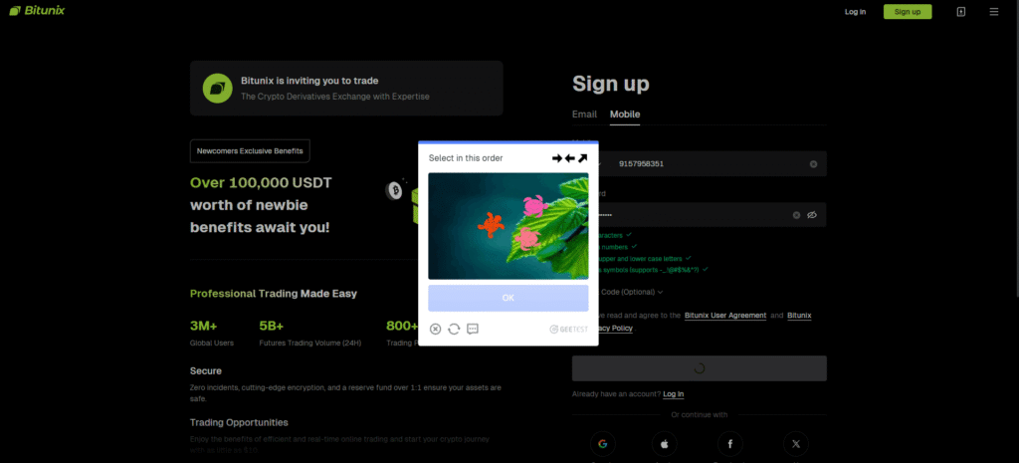Refresh the verification challenge image
Image resolution: width=1019 pixels, height=463 pixels.
point(454,329)
